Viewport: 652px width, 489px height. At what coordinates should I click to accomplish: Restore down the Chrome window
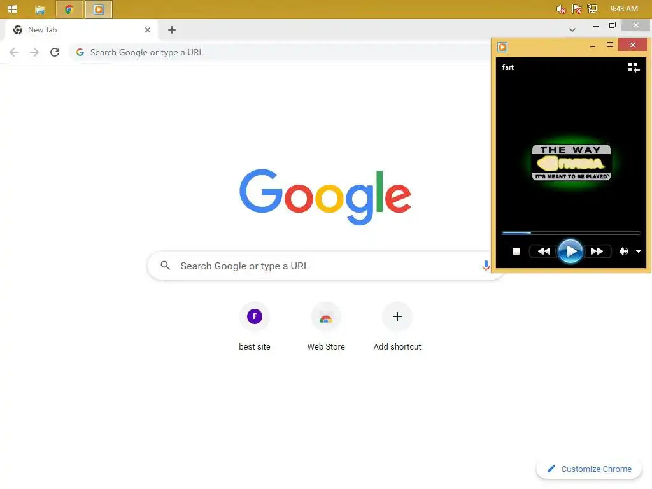point(612,25)
